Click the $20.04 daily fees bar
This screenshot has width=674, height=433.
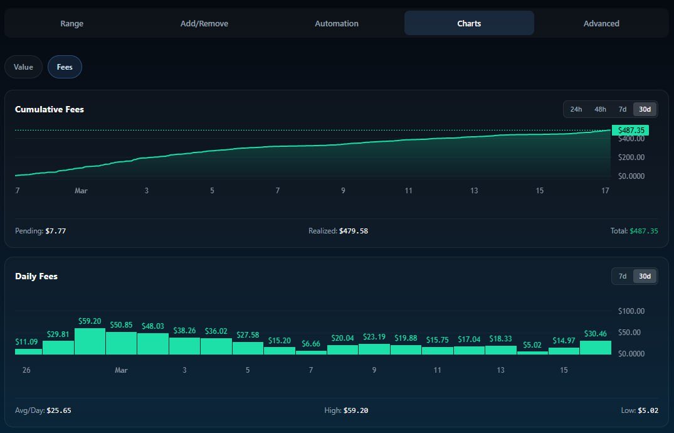pos(342,350)
